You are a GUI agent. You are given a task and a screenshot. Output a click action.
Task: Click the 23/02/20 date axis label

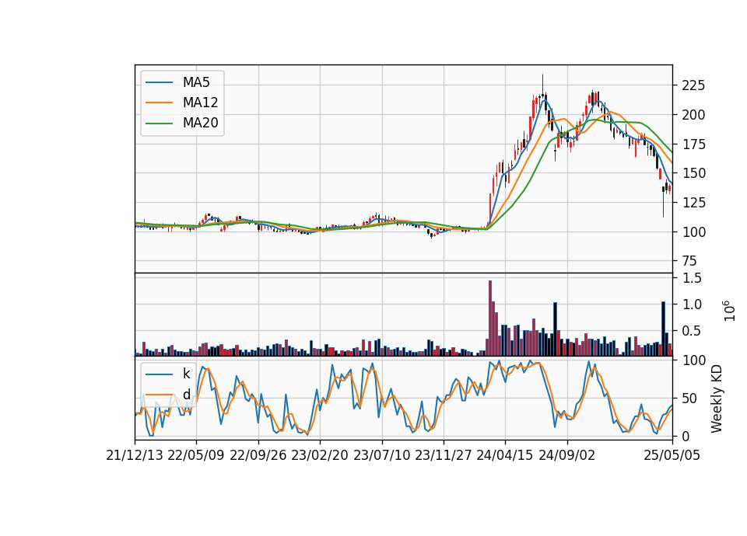tap(320, 455)
